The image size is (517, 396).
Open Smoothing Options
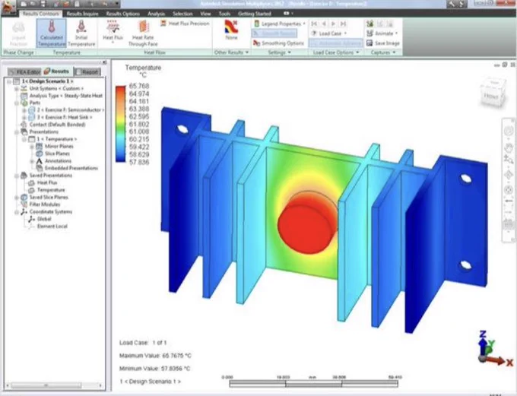[x=278, y=43]
